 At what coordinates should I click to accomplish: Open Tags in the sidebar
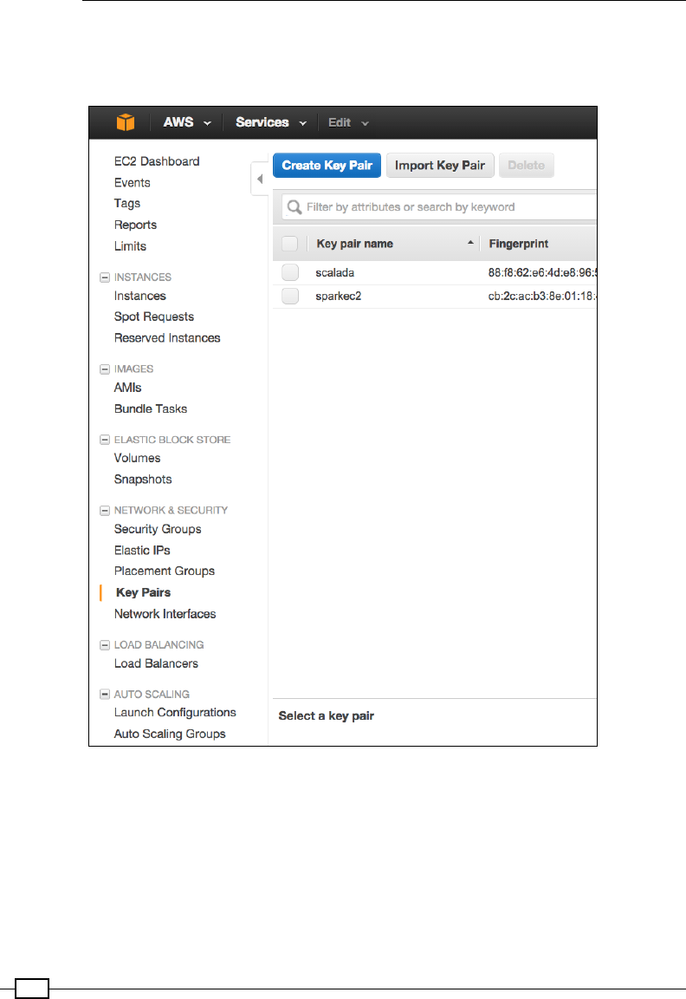[x=127, y=204]
